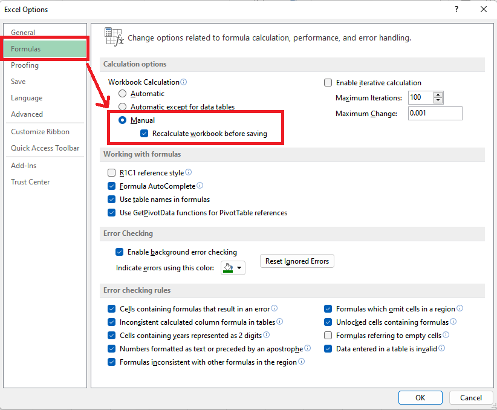This screenshot has height=410, width=497.
Task: Click info icon for formulas omitting cells
Action: (x=460, y=308)
